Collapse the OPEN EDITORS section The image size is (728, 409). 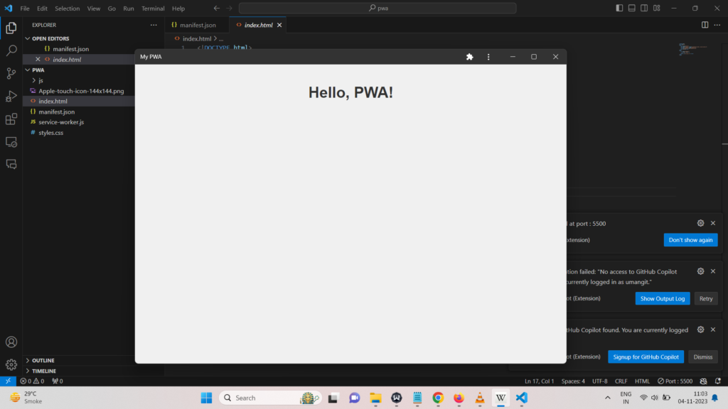(50, 38)
